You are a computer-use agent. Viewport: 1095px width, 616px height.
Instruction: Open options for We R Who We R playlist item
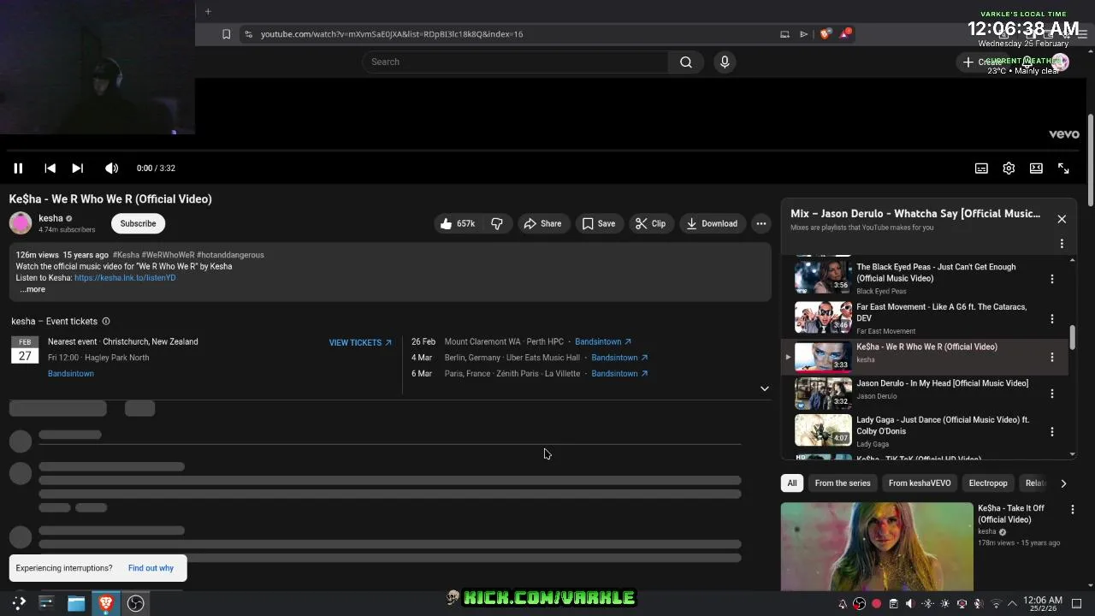(x=1052, y=358)
